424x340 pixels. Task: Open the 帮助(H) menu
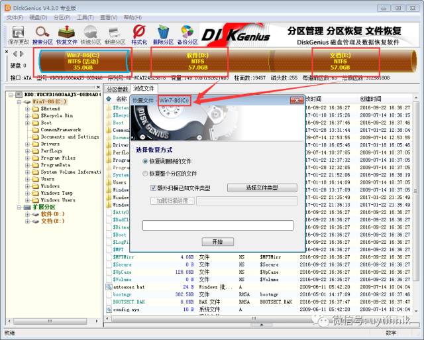tap(132, 18)
